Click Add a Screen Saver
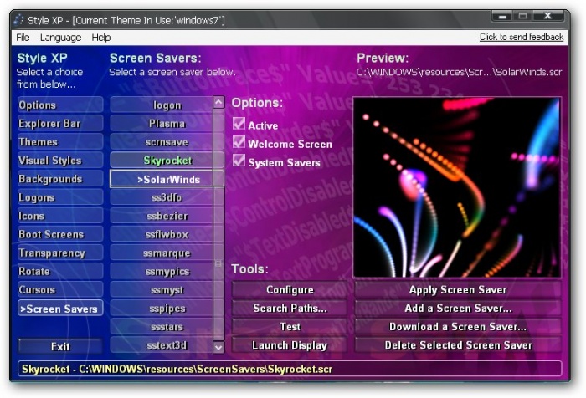The width and height of the screenshot is (586, 398). [458, 308]
